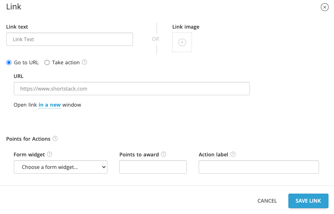Click the Link Text input field

tap(70, 39)
